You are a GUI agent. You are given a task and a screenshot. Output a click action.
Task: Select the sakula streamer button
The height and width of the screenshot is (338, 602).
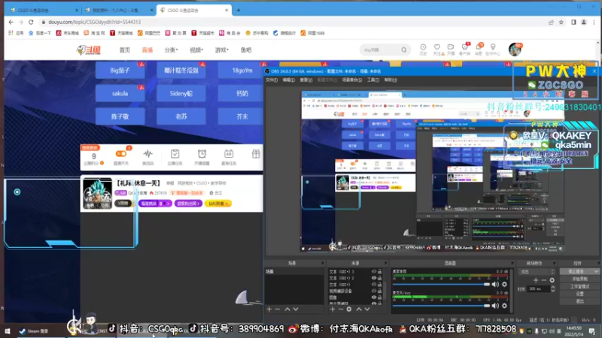click(120, 93)
